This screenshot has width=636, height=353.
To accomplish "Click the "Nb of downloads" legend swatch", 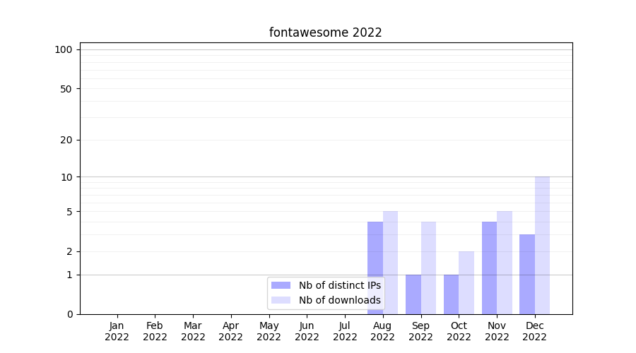I will [x=281, y=300].
